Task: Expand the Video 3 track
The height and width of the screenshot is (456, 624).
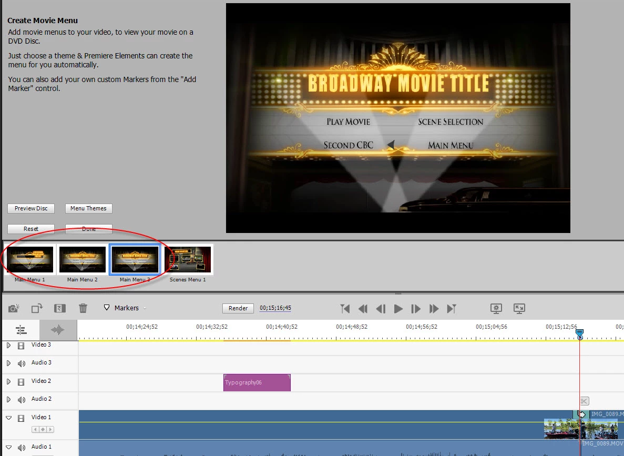Action: coord(8,345)
